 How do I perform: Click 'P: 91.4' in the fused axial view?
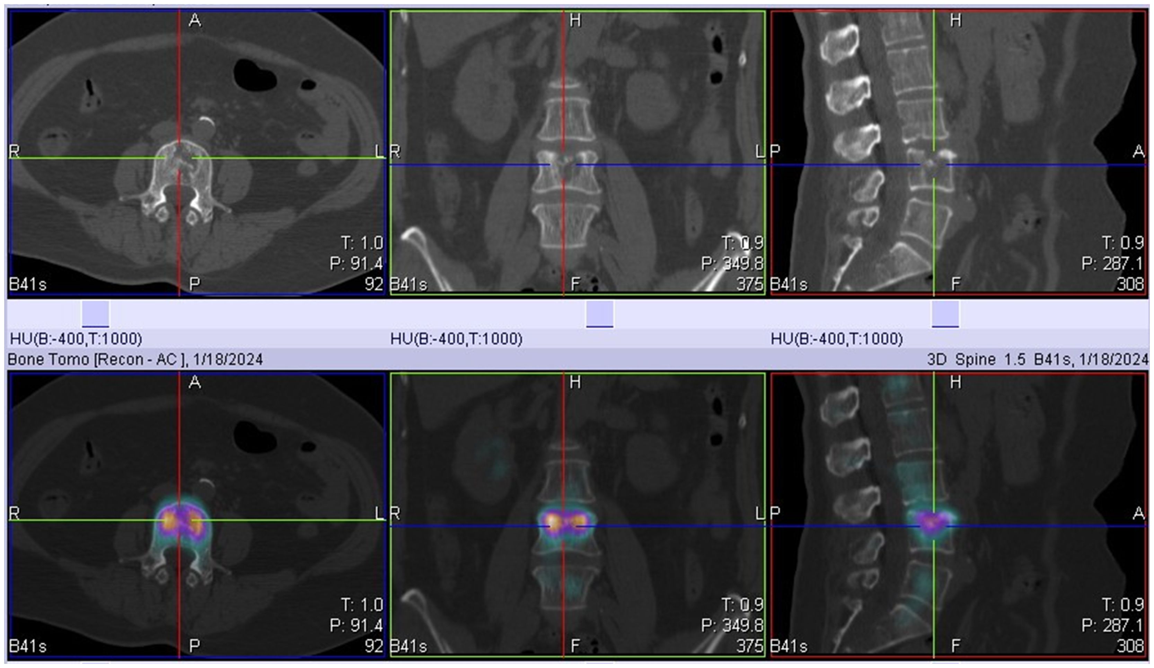click(356, 625)
